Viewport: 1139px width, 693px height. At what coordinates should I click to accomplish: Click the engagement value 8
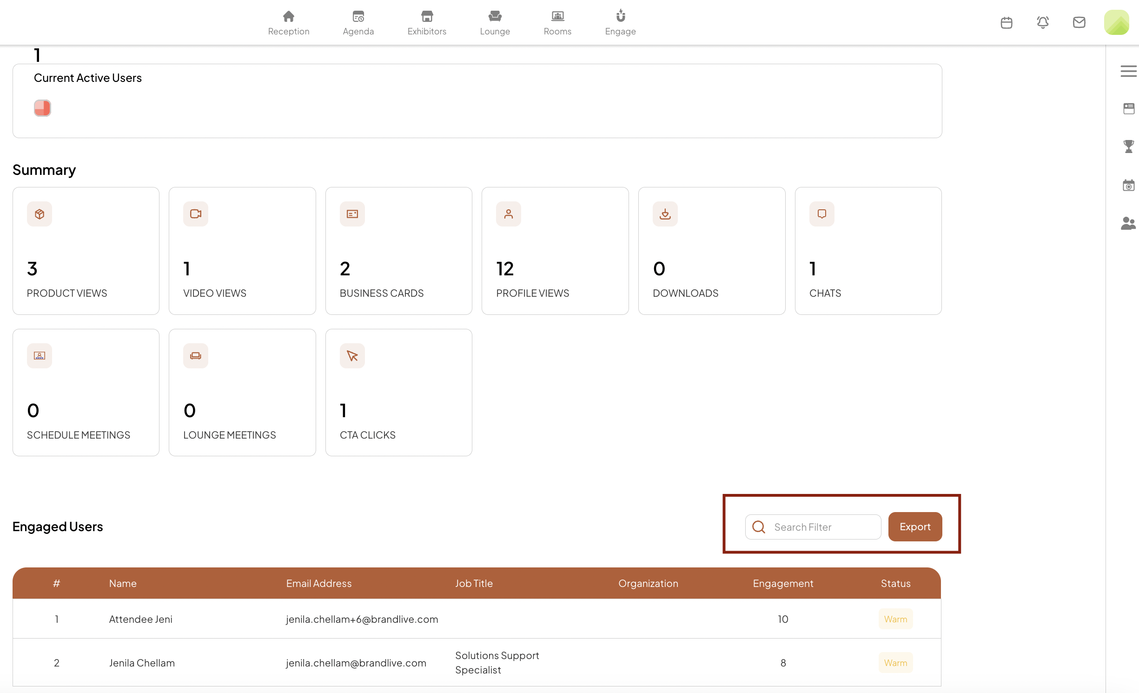pyautogui.click(x=783, y=663)
